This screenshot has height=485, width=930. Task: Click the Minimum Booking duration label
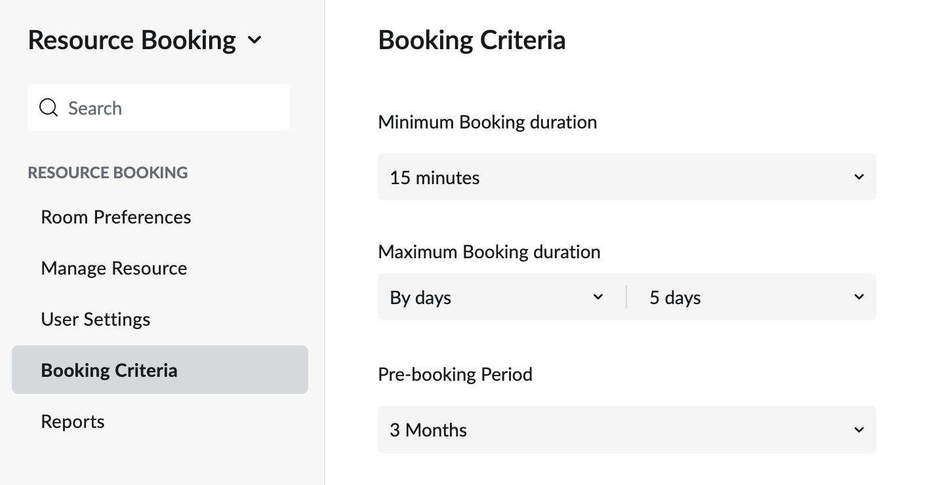pyautogui.click(x=487, y=122)
